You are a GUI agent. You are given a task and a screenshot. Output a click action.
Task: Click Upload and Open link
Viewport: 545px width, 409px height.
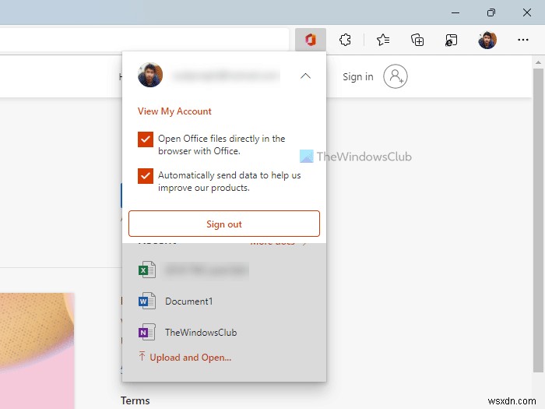(x=190, y=358)
